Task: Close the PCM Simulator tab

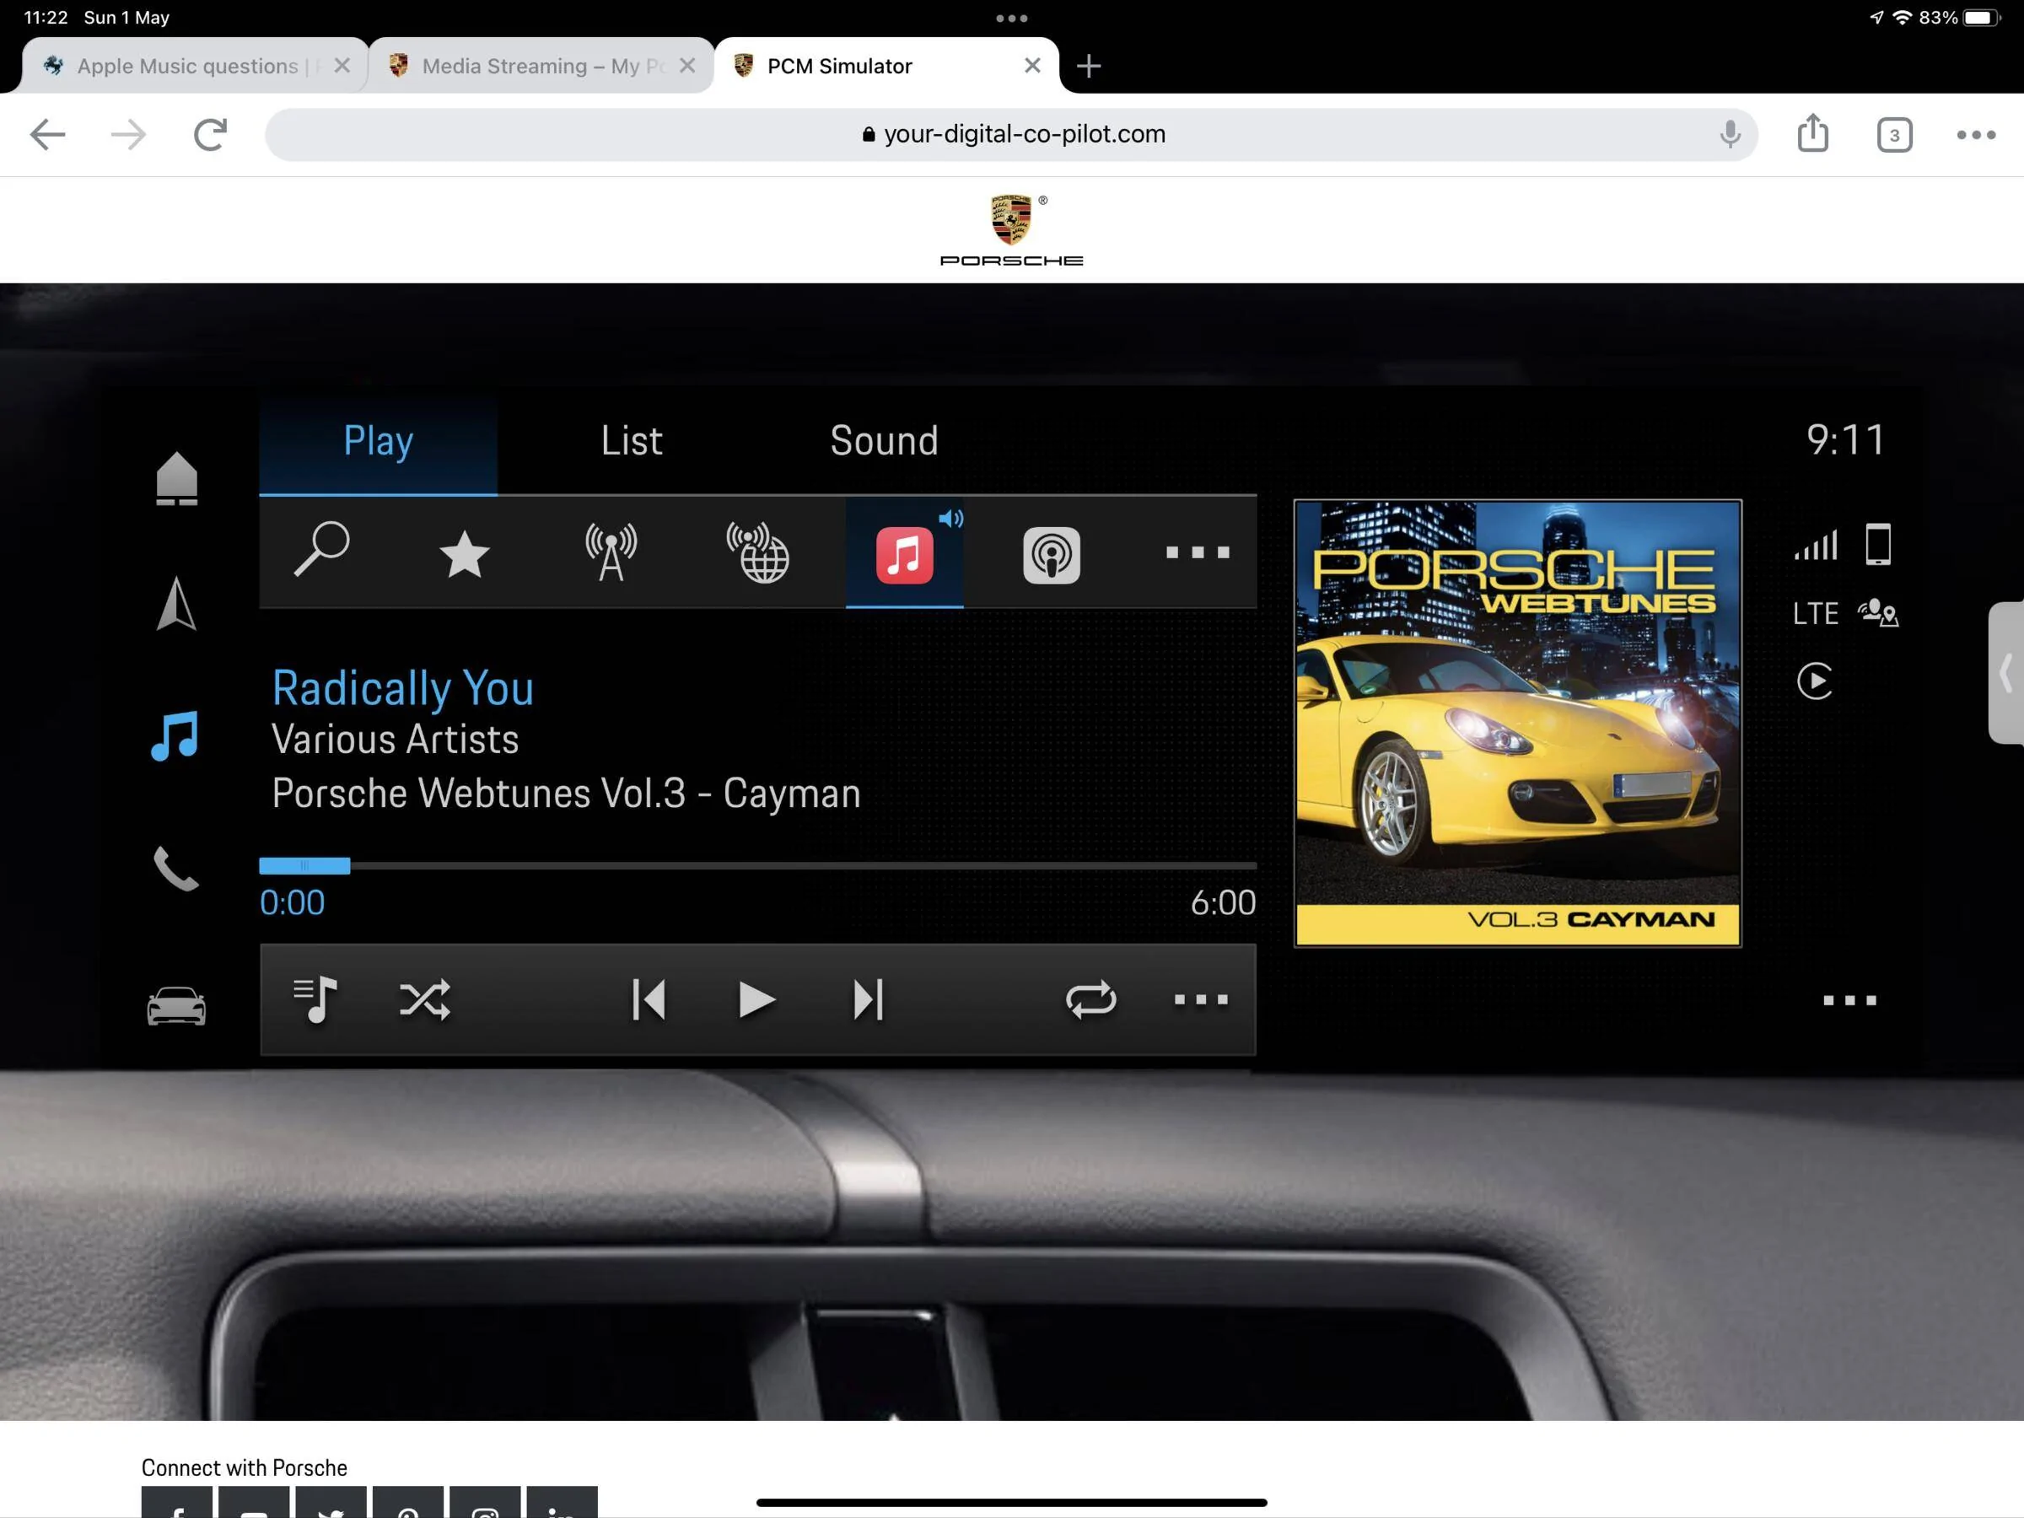Action: point(1032,66)
